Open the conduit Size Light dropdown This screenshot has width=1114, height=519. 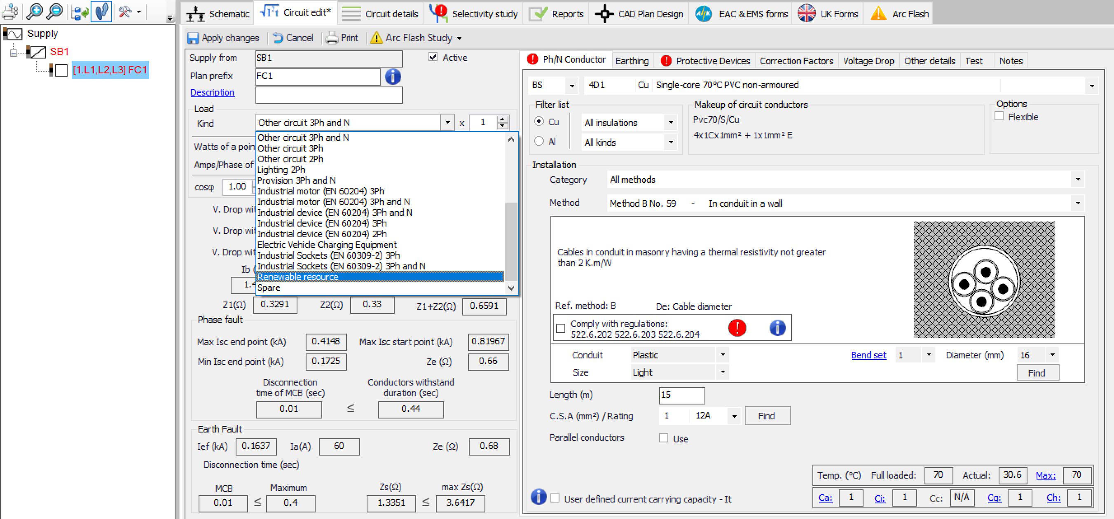click(x=722, y=372)
